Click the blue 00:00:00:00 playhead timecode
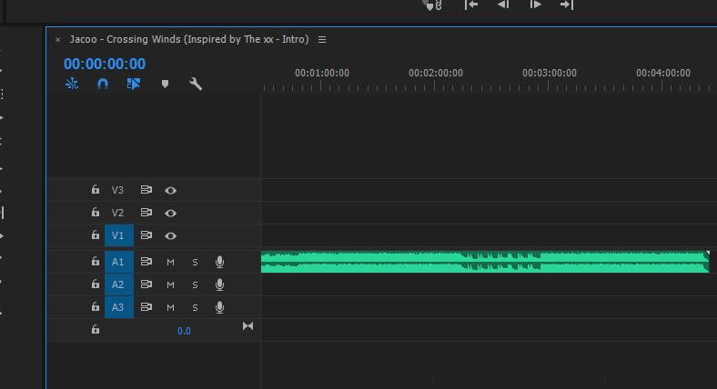717x389 pixels. [105, 64]
